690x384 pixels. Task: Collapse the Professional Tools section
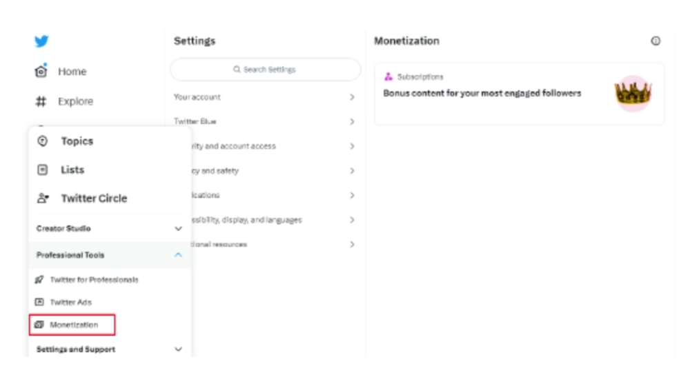coord(110,255)
